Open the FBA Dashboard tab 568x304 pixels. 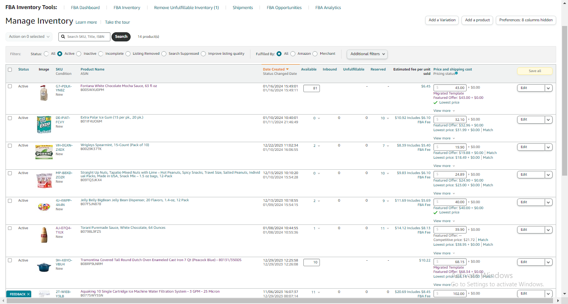[85, 7]
